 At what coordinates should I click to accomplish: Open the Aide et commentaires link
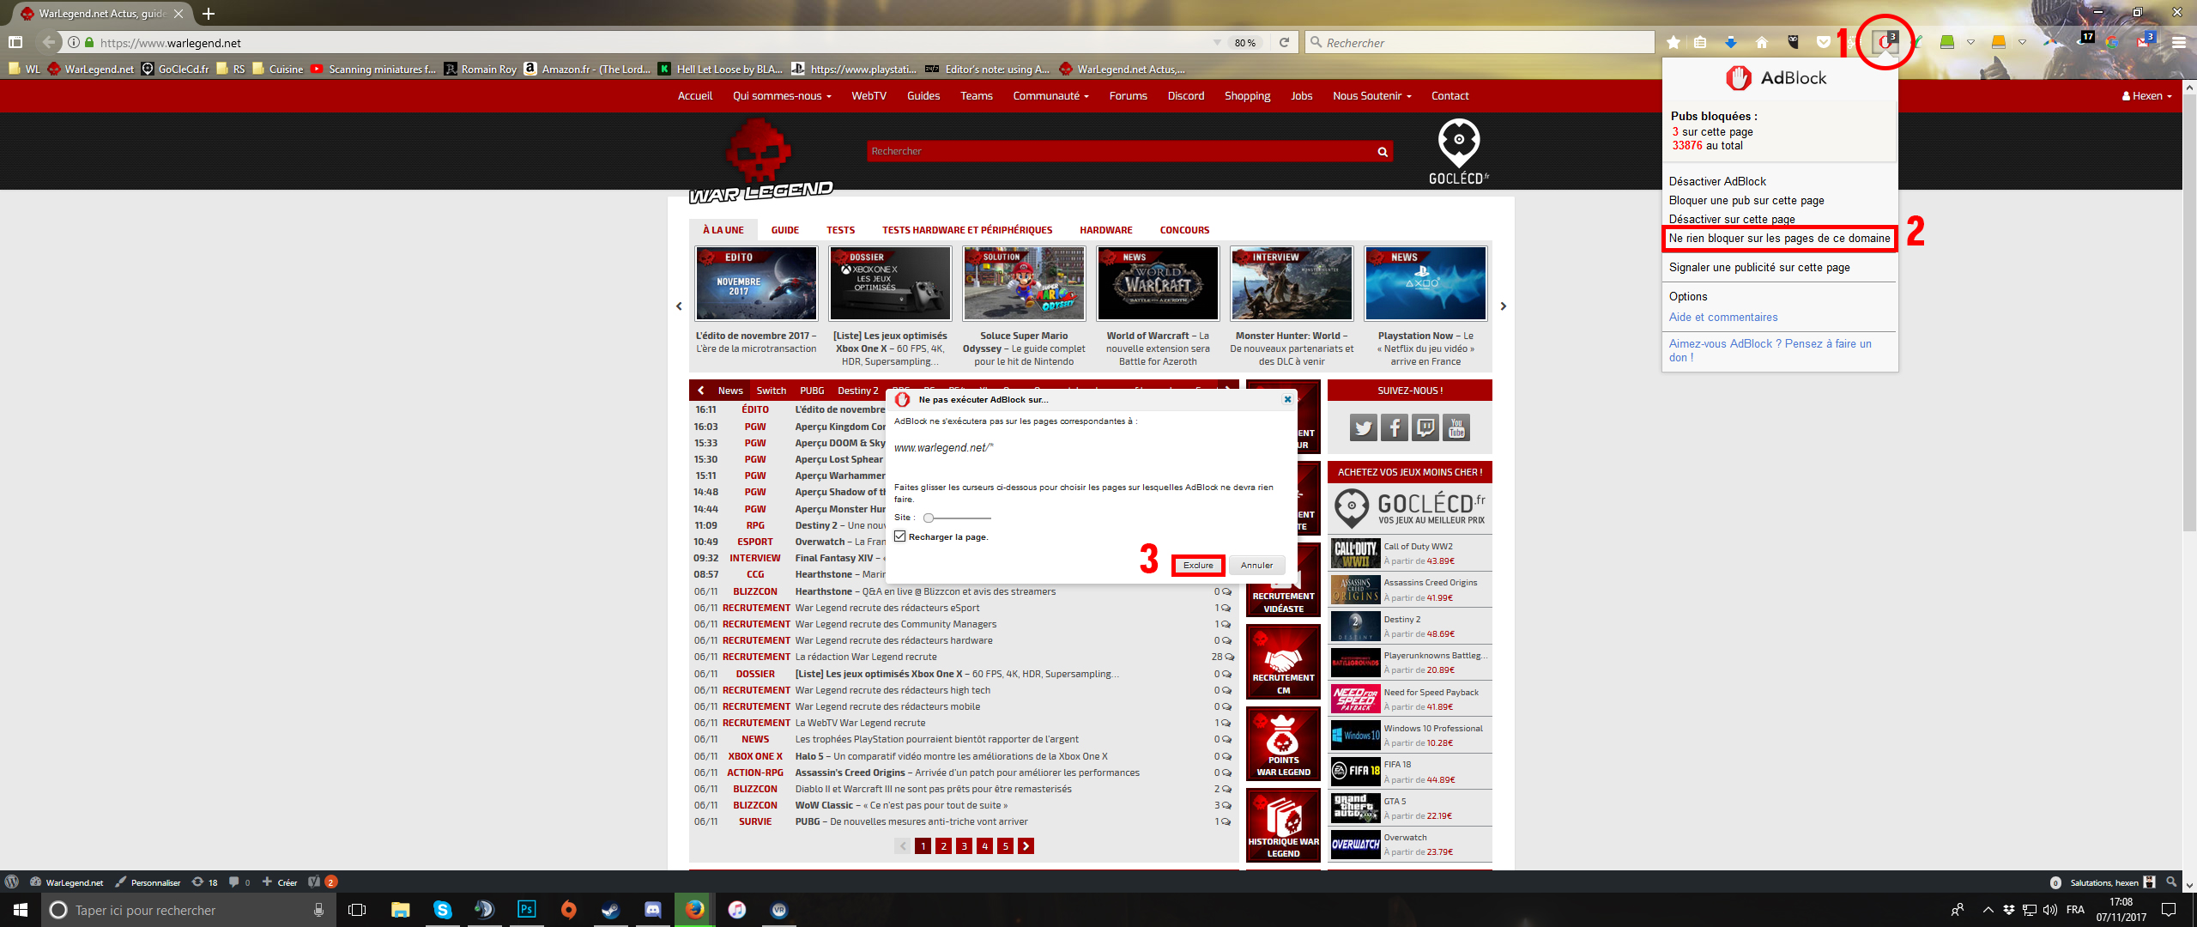click(1722, 318)
